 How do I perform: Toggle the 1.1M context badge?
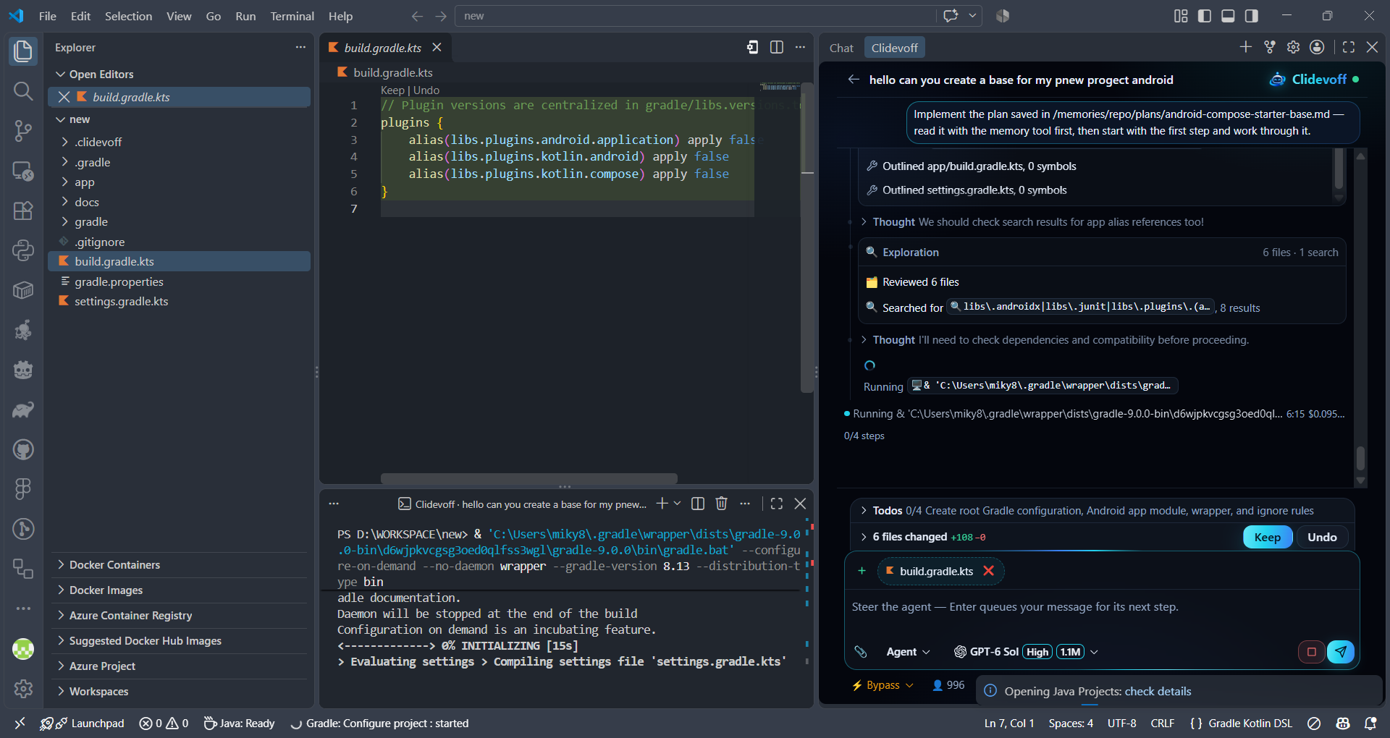(x=1070, y=652)
